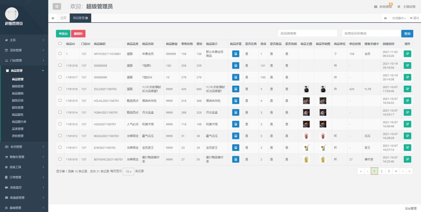Image resolution: width=421 pixels, height=212 pixels.
Task: Toggle the select-all checkbox in table header
Action: [60, 44]
